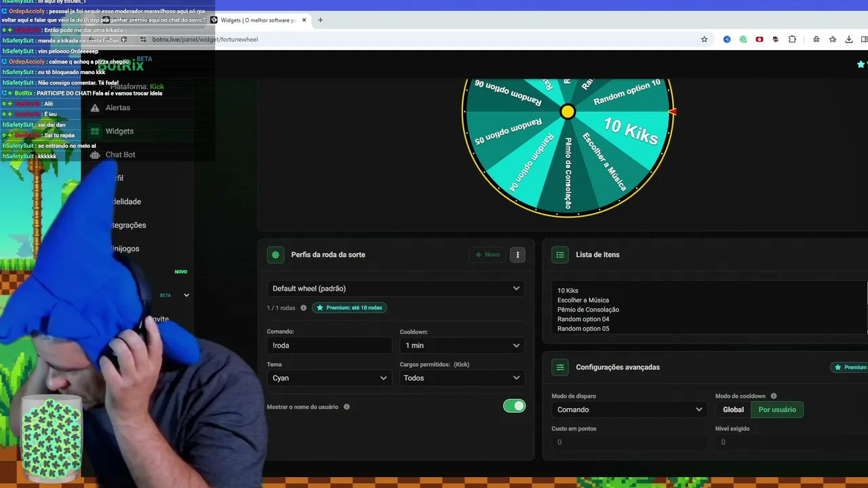
Task: Click the green circular extension icon
Action: click(743, 39)
